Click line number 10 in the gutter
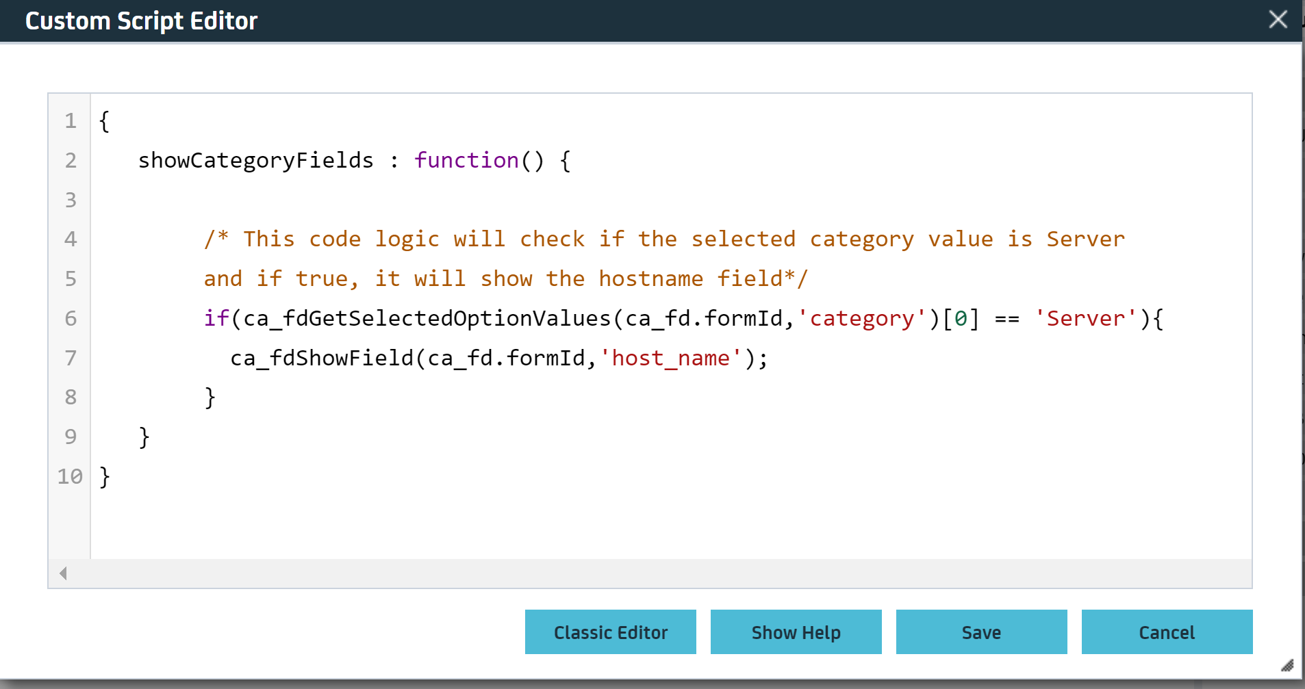Viewport: 1305px width, 689px height. [x=69, y=476]
